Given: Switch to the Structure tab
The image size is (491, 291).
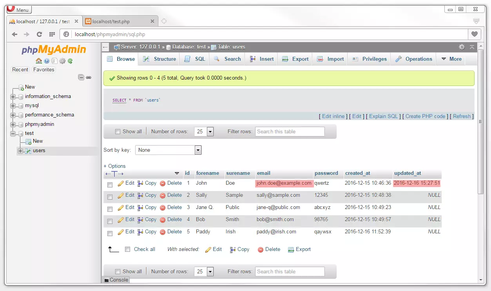Looking at the screenshot, I should pos(159,59).
